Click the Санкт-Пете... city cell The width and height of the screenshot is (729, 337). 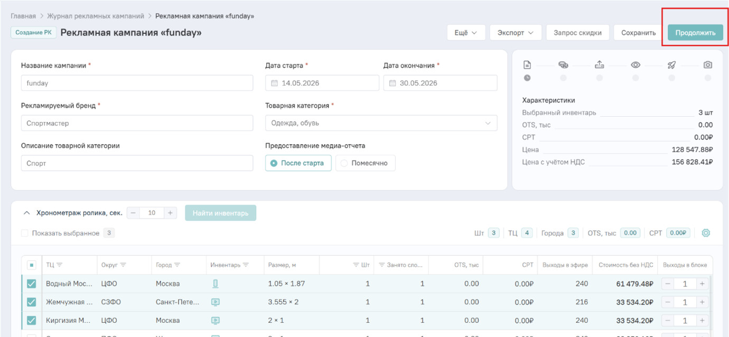pos(177,302)
